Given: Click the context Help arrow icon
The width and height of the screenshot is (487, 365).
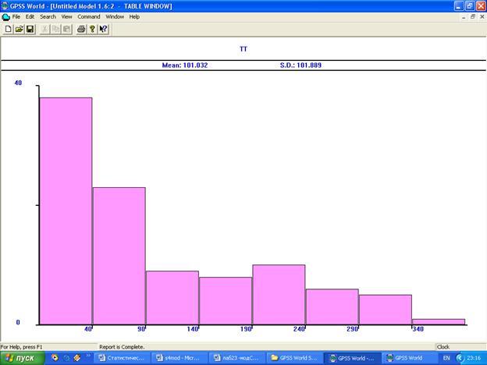Looking at the screenshot, I should pyautogui.click(x=103, y=29).
